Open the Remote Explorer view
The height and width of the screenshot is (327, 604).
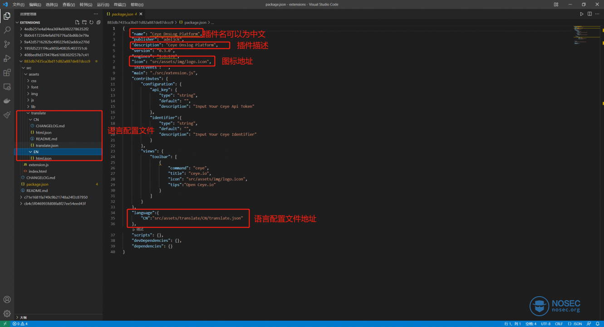pyautogui.click(x=7, y=87)
